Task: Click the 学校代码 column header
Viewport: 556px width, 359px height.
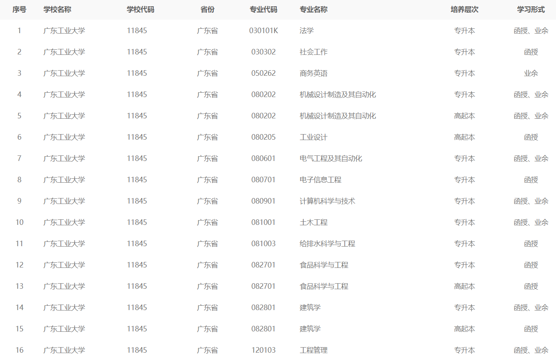Action: click(141, 9)
